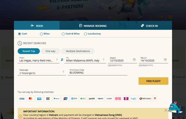Open the To airport dropdown
This screenshot has width=186, height=119.
tap(85, 60)
